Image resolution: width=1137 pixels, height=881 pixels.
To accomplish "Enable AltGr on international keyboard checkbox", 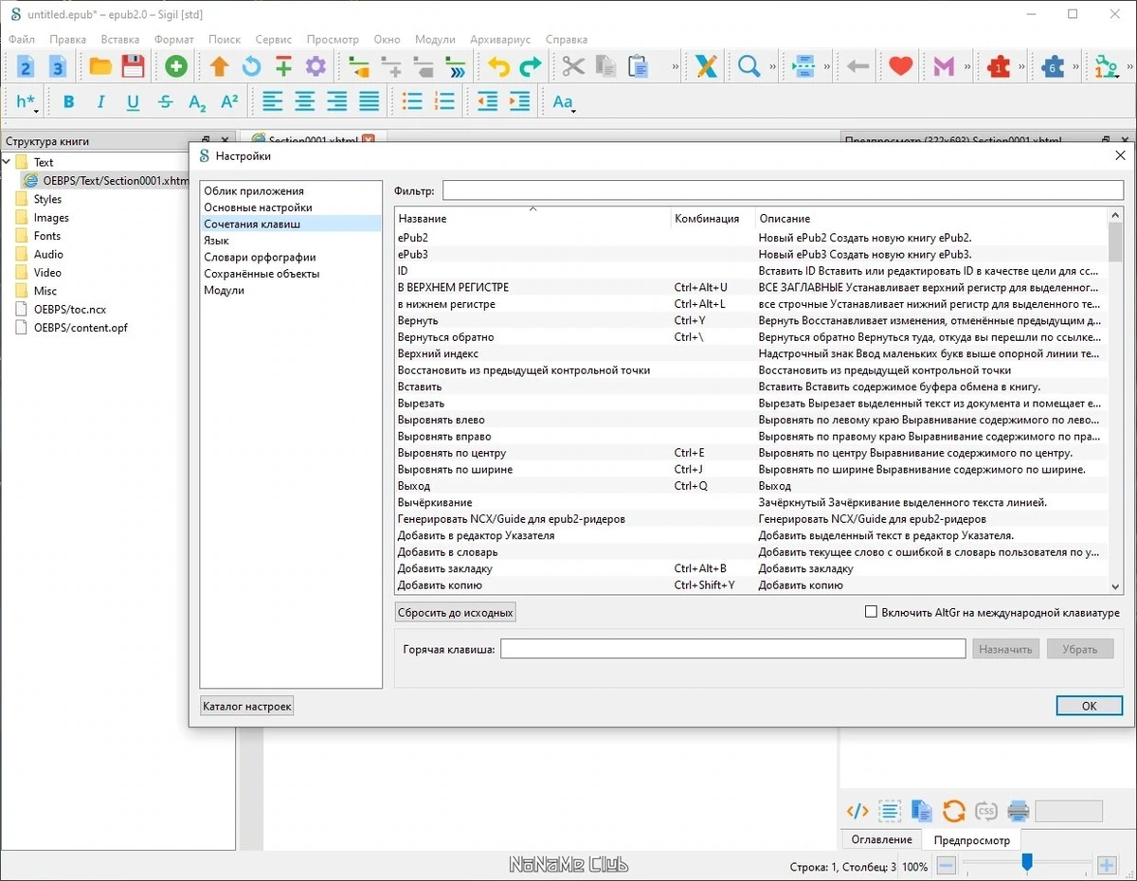I will [872, 613].
